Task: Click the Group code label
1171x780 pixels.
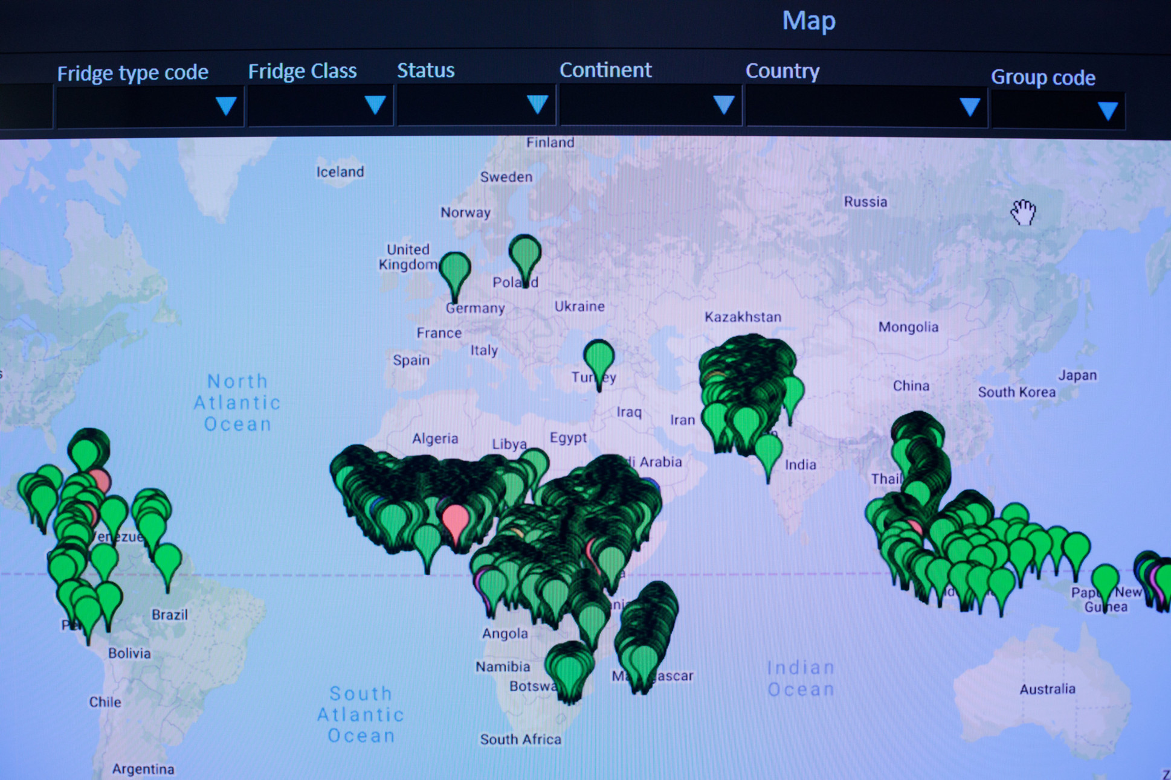Action: coord(1043,77)
